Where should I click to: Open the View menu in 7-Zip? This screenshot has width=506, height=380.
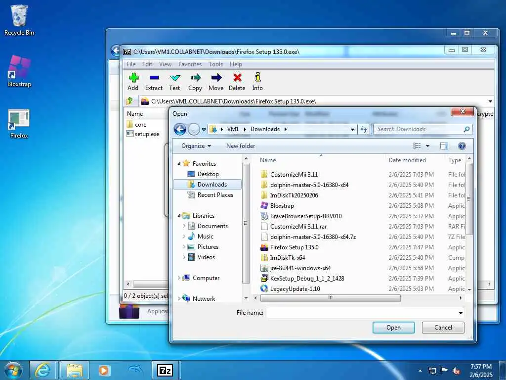pos(165,64)
